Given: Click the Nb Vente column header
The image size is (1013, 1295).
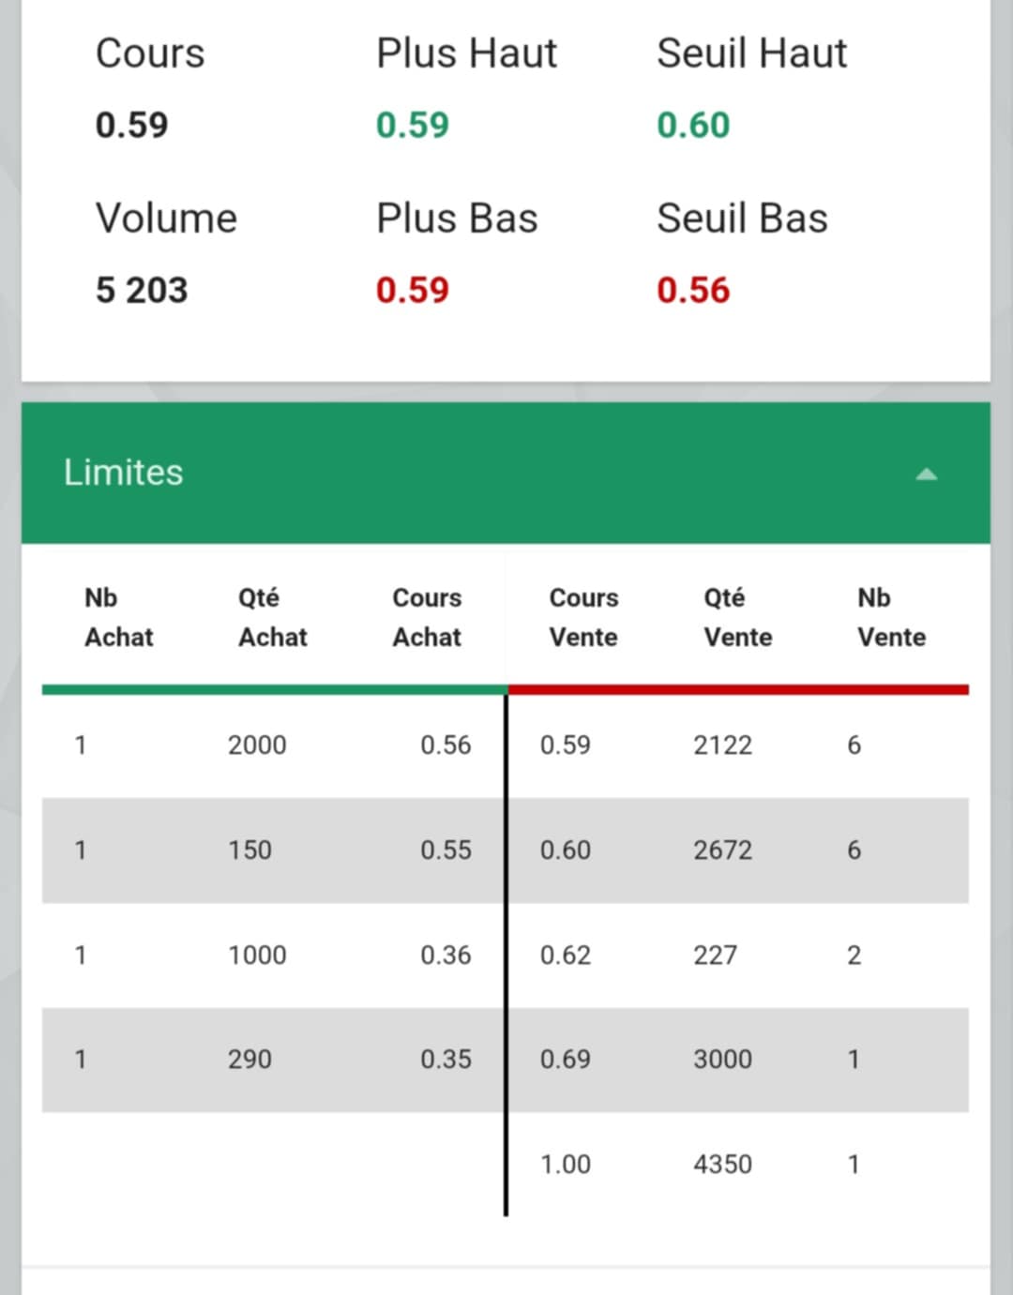Looking at the screenshot, I should click(x=892, y=617).
